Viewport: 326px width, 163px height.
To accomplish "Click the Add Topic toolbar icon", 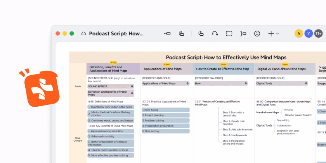I will (167, 34).
